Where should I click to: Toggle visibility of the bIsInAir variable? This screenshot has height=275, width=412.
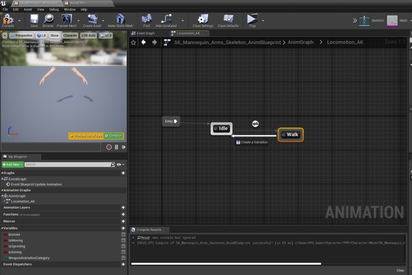tap(123, 234)
